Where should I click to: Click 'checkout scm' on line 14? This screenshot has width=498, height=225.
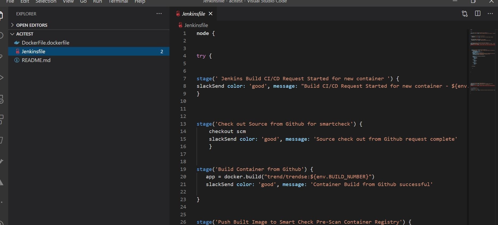click(227, 131)
